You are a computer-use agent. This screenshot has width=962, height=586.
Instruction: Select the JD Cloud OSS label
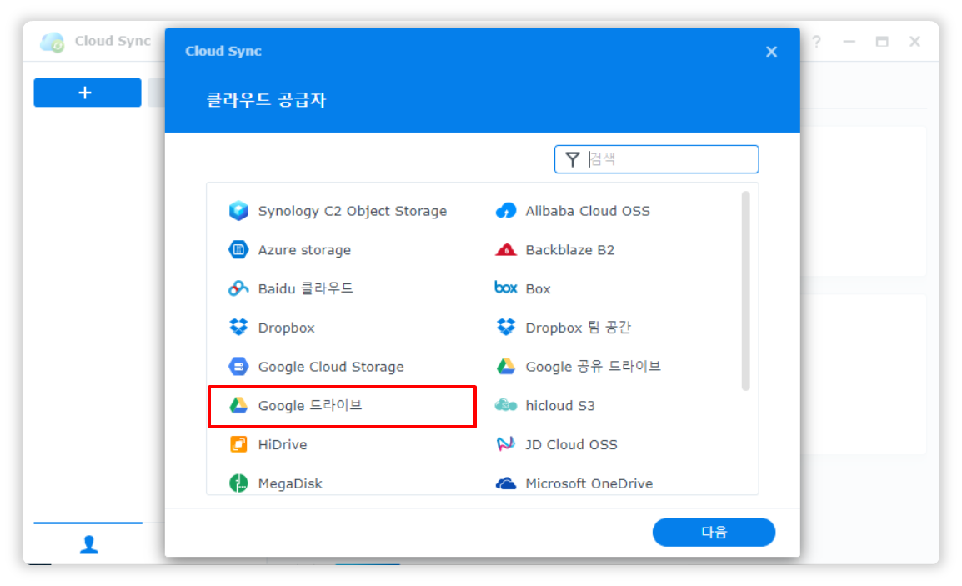coord(571,444)
